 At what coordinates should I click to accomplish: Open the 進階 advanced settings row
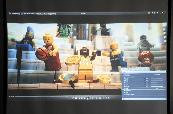point(144,93)
